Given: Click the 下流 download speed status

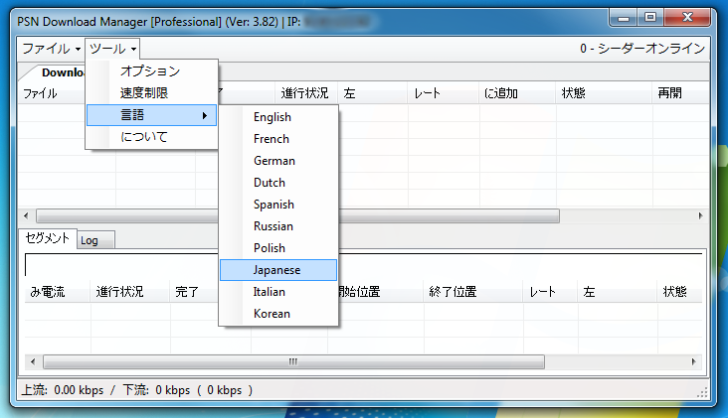Looking at the screenshot, I should [188, 390].
